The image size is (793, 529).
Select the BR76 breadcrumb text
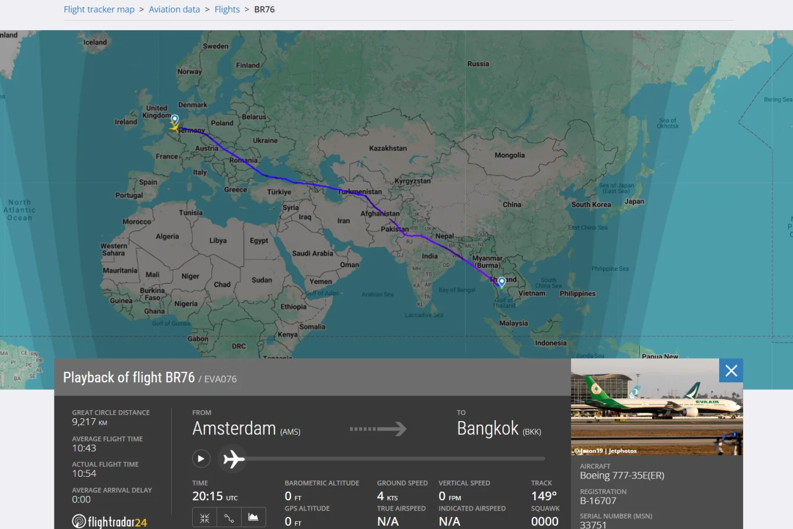[264, 9]
